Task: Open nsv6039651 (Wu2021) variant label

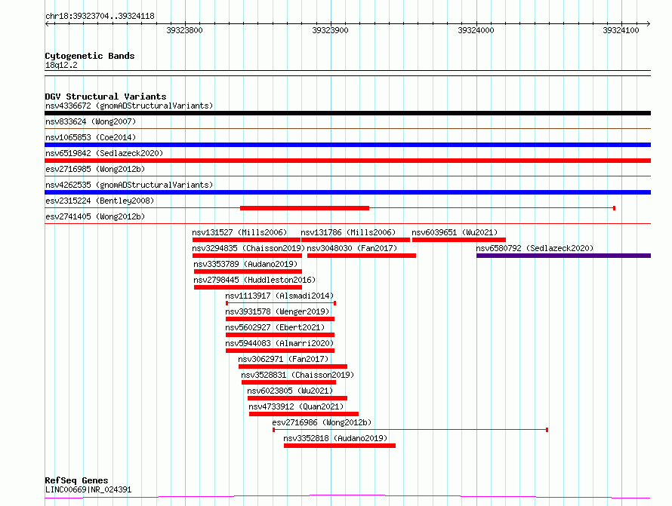Action: pos(455,232)
